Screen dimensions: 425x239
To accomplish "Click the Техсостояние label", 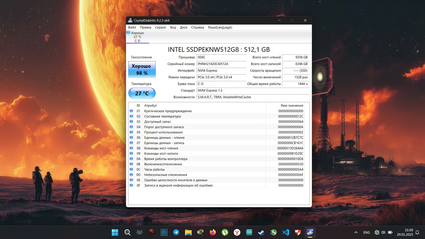I will tap(141, 57).
